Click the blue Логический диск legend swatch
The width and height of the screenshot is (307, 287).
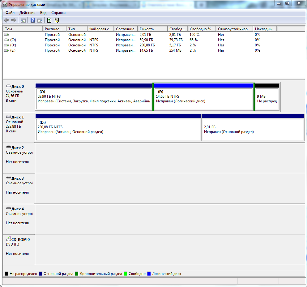pyautogui.click(x=149, y=274)
